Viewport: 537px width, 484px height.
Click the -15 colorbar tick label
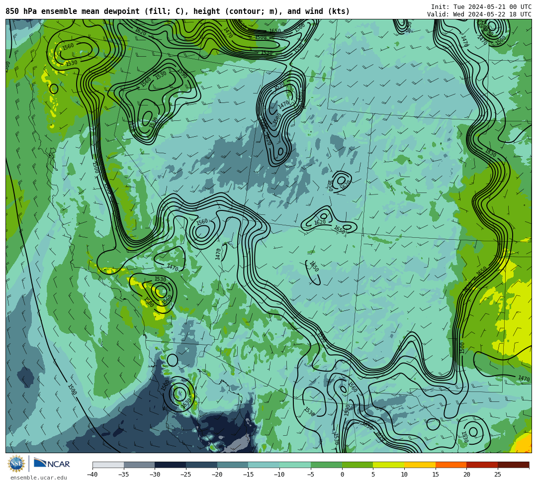(x=248, y=475)
